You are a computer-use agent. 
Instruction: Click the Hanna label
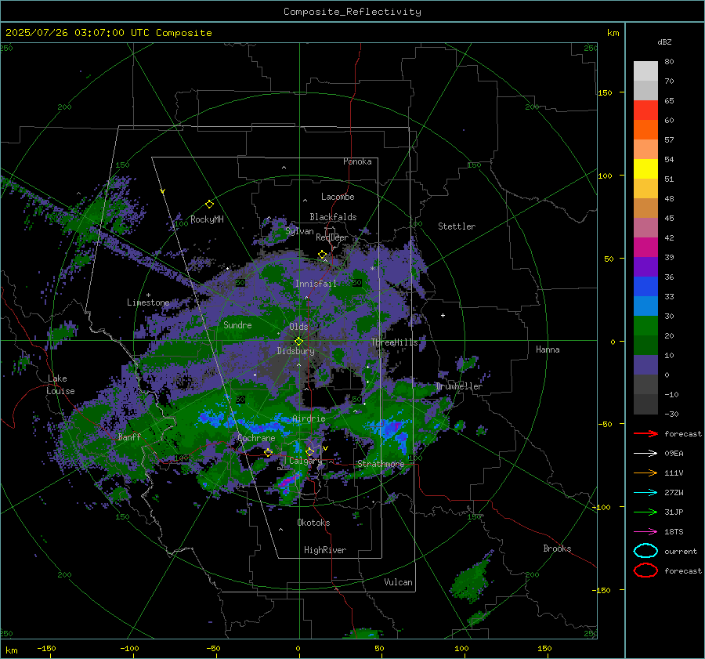548,349
